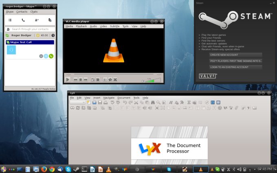Open Skype conversation history icon

50,20
